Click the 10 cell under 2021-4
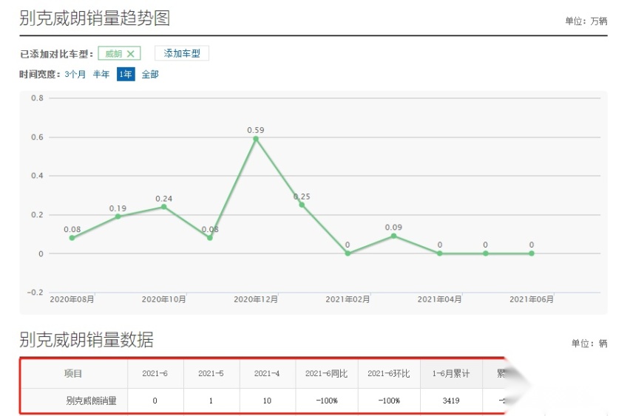630x416 pixels. 267,400
